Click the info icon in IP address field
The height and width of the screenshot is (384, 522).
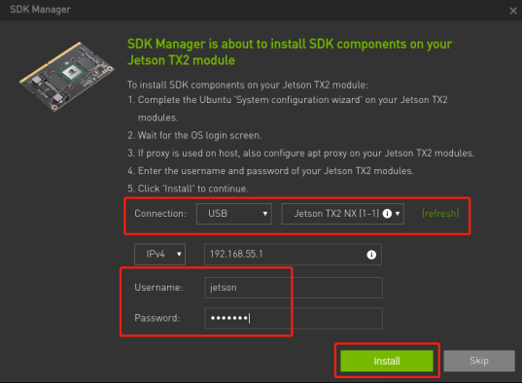click(371, 255)
